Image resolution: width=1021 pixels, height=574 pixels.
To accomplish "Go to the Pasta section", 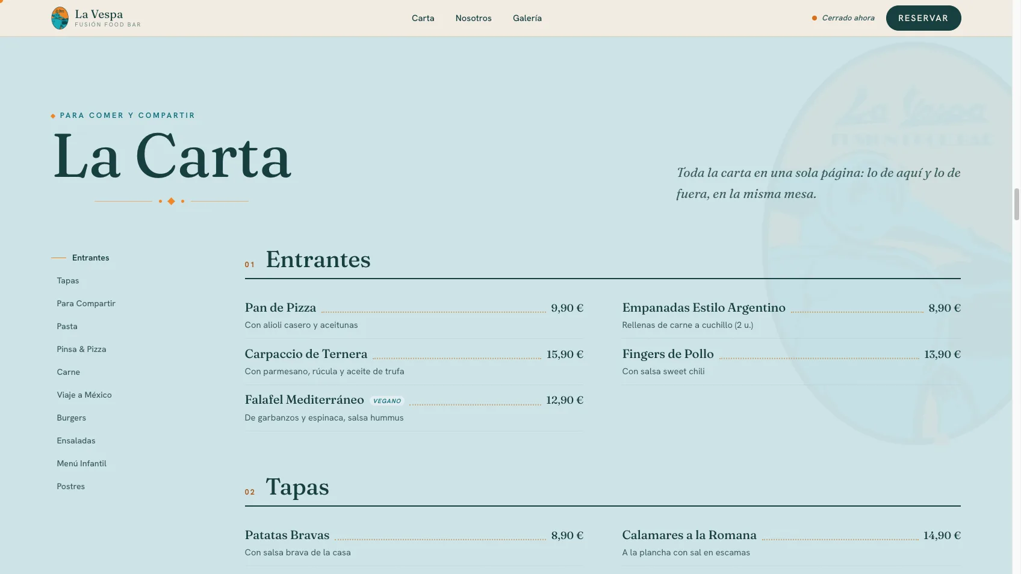I will tap(67, 326).
